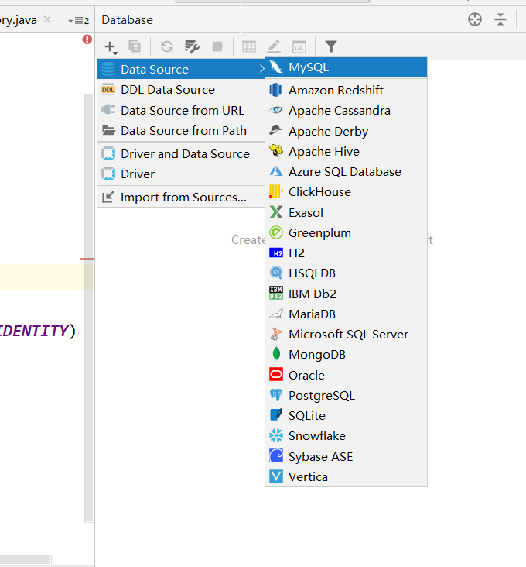Select the Driver menu item
The image size is (526, 567).
(x=181, y=174)
